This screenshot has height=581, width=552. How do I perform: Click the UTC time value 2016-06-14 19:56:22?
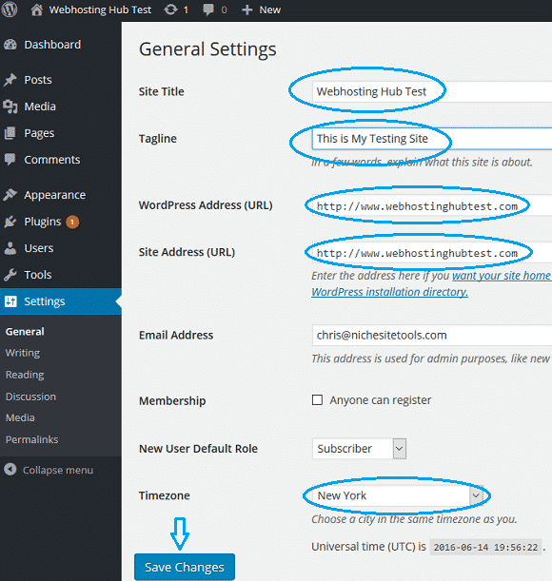485,548
